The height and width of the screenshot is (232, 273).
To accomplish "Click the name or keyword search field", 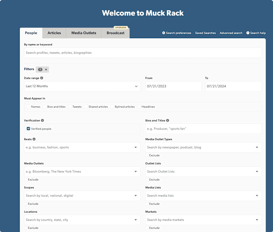I will pyautogui.click(x=143, y=53).
